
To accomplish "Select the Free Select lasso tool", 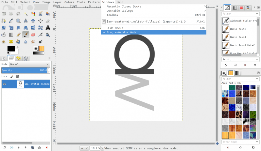I will [18, 14].
